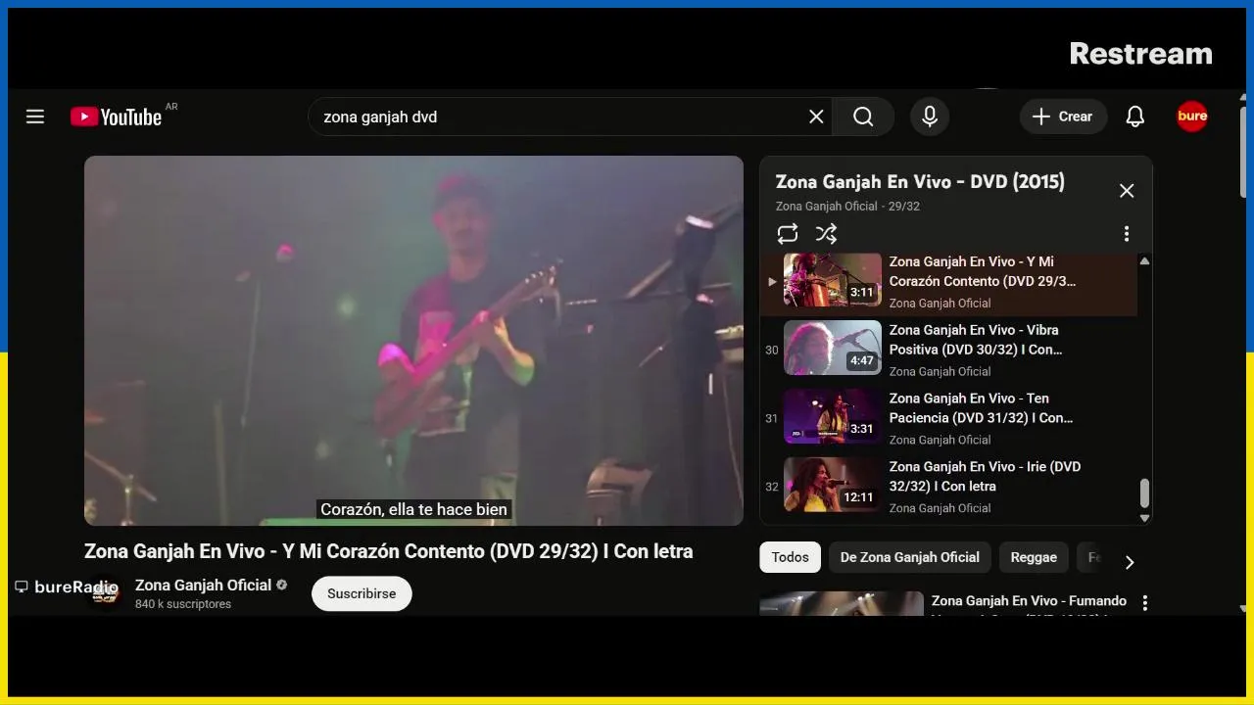
Task: Go to YouTube home via logo
Action: (116, 117)
